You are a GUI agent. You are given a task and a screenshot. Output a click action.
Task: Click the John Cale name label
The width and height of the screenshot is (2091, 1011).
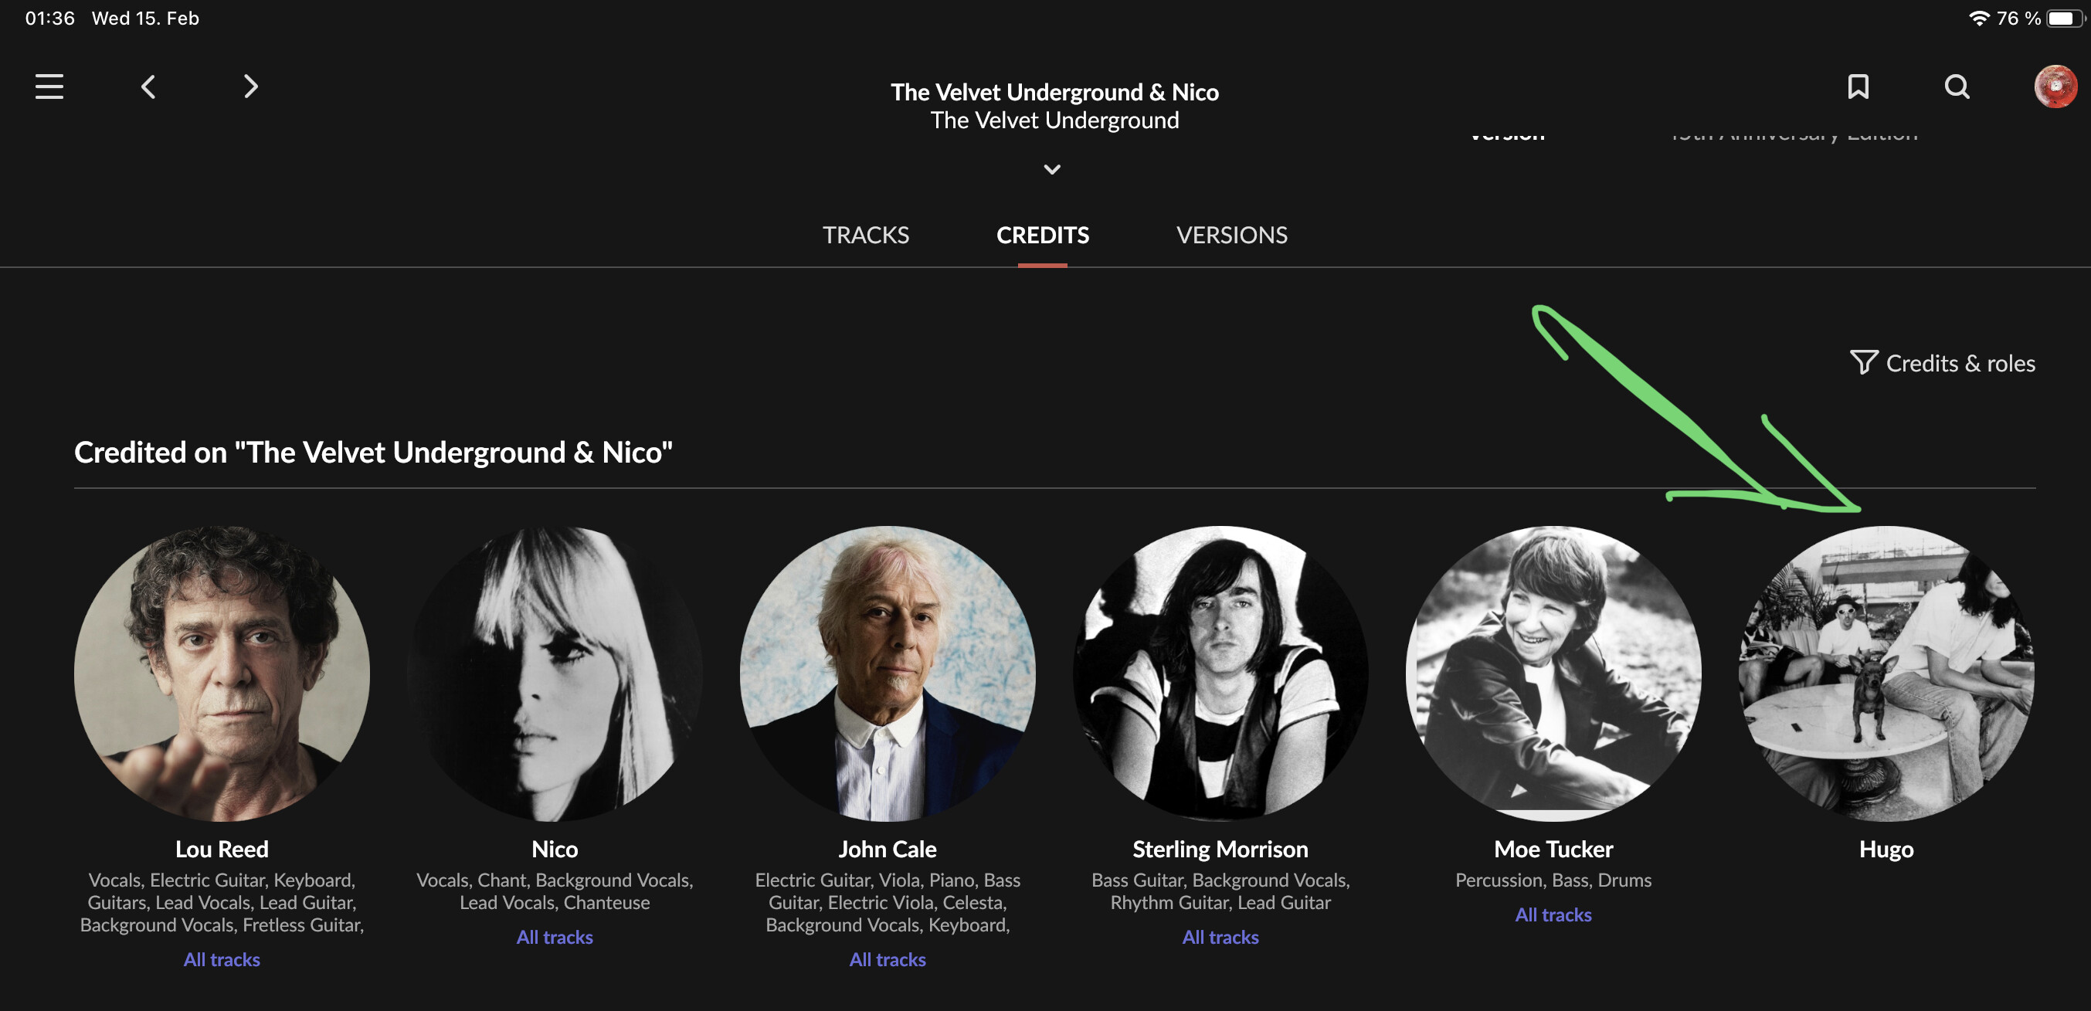[888, 849]
